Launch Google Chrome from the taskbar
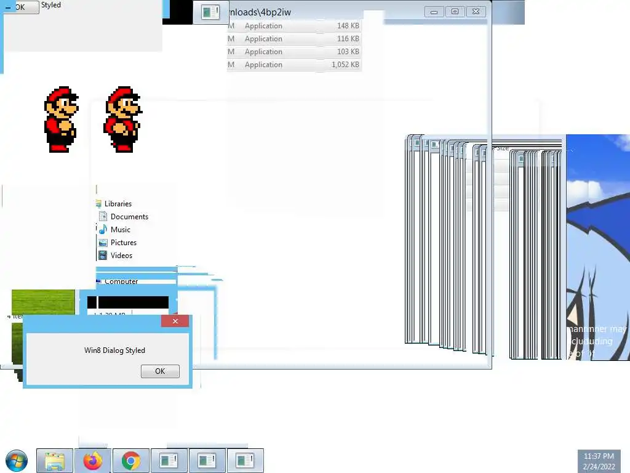630x473 pixels. tap(131, 461)
